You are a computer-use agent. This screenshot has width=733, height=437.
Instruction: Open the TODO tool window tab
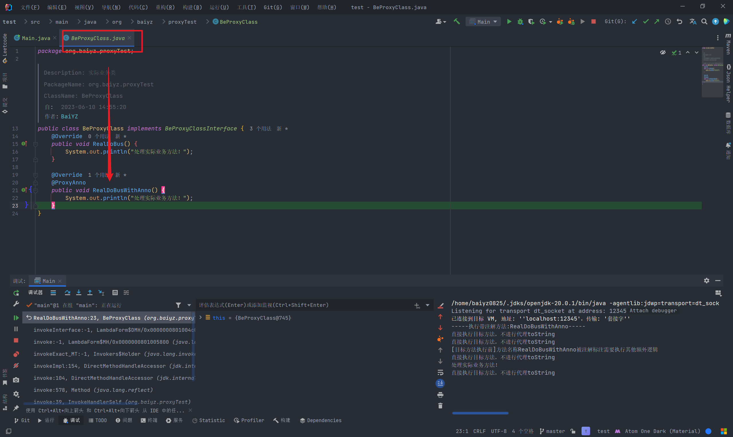pos(98,420)
